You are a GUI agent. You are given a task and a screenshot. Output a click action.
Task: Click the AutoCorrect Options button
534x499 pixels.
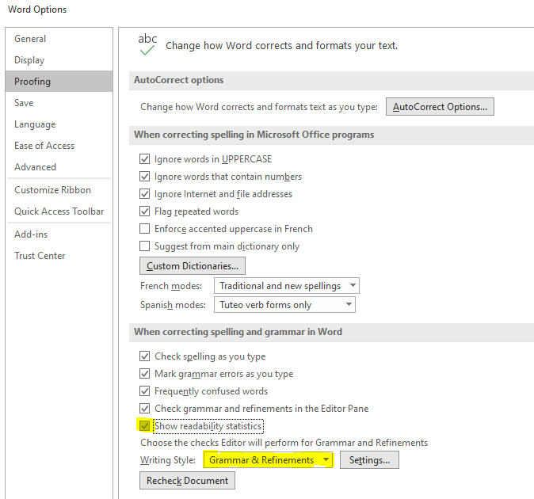click(x=440, y=107)
